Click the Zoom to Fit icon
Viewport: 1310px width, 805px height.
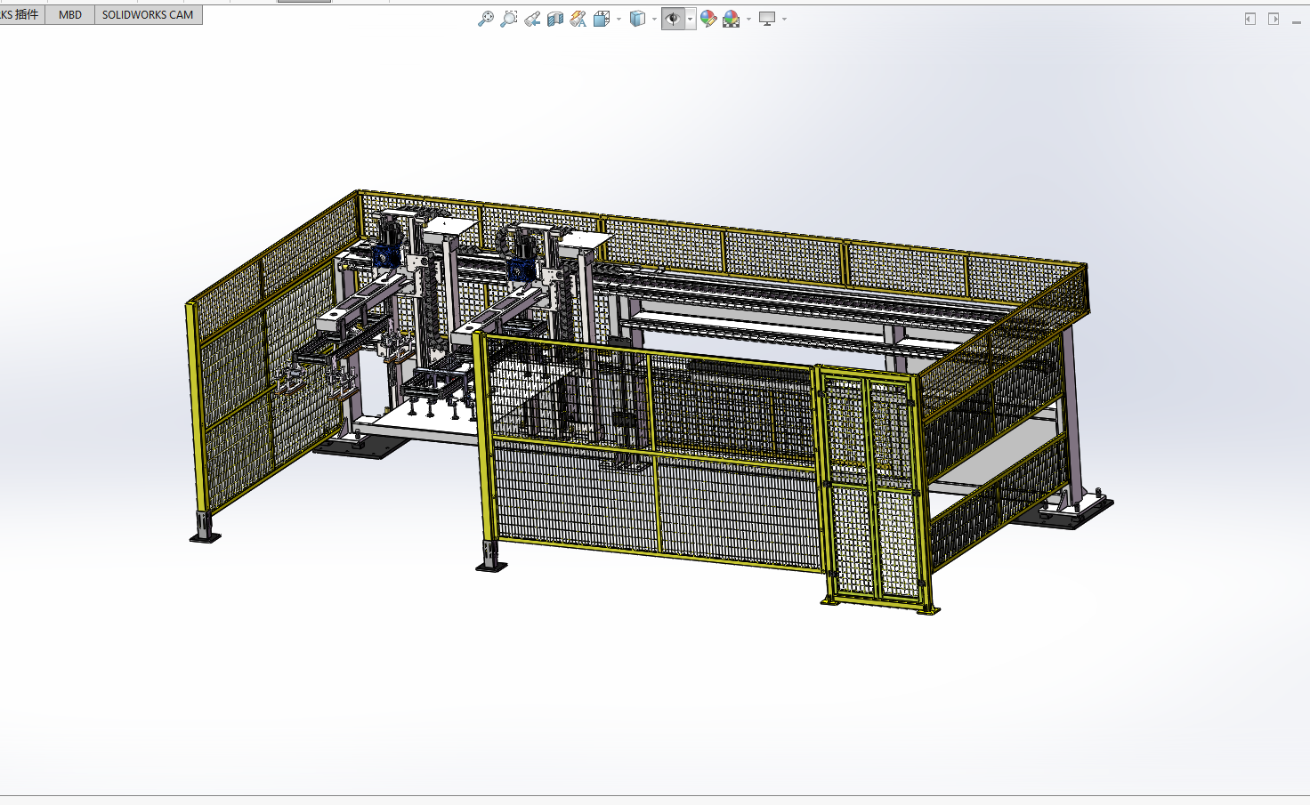(x=485, y=19)
